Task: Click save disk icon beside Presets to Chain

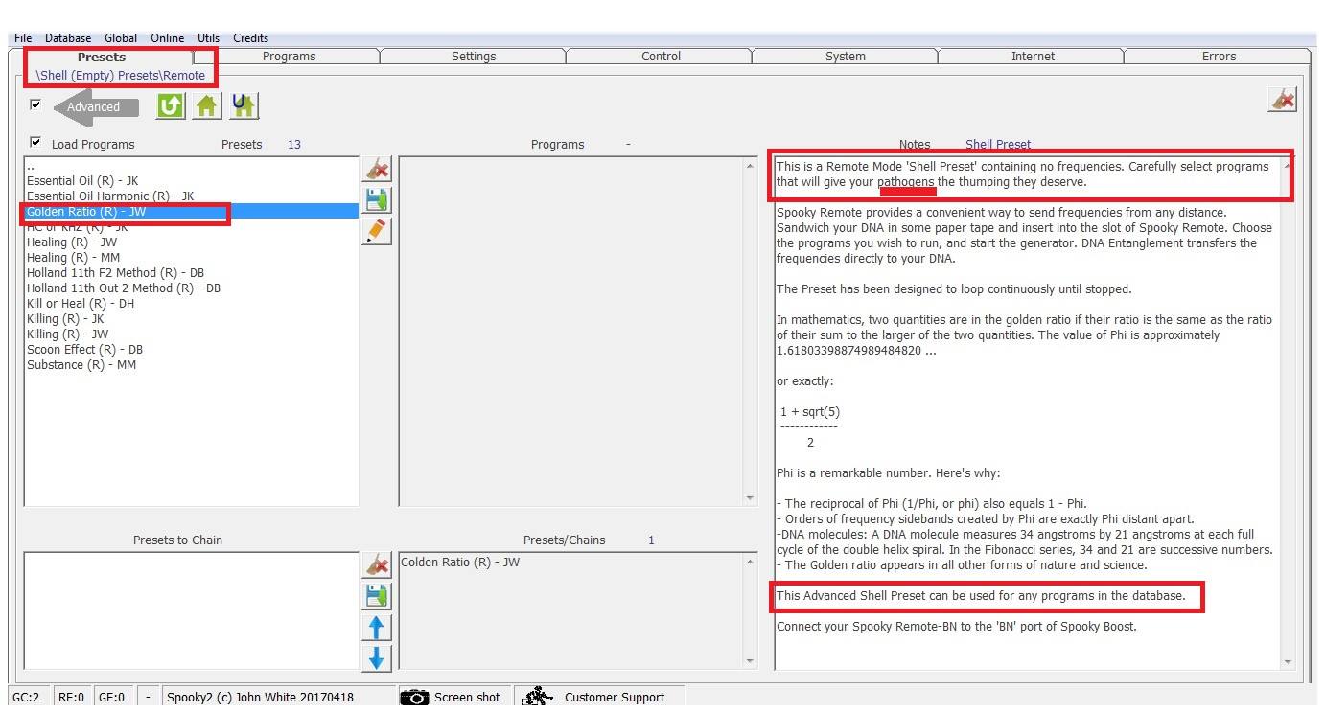Action: coord(377,596)
